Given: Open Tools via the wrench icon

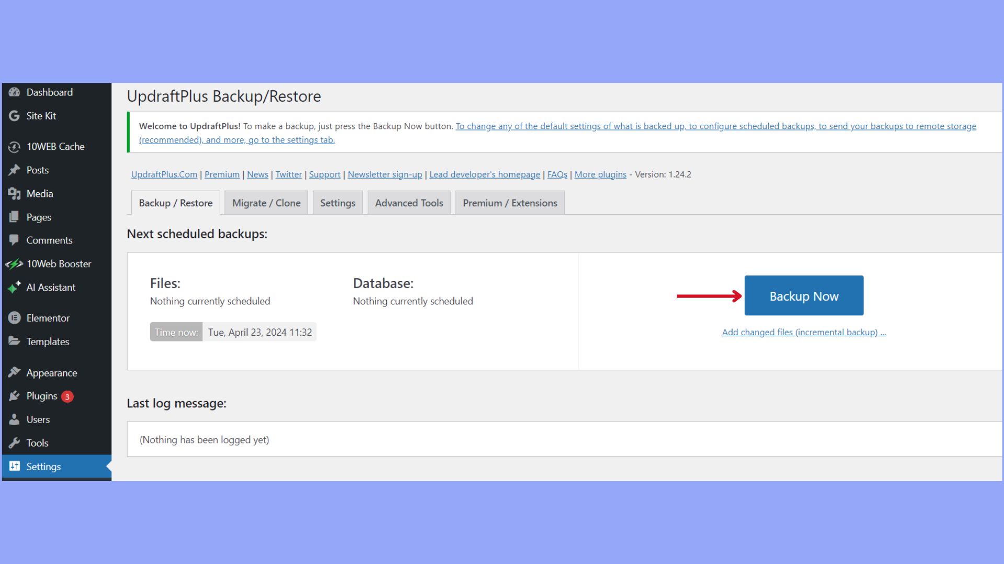Looking at the screenshot, I should (15, 442).
